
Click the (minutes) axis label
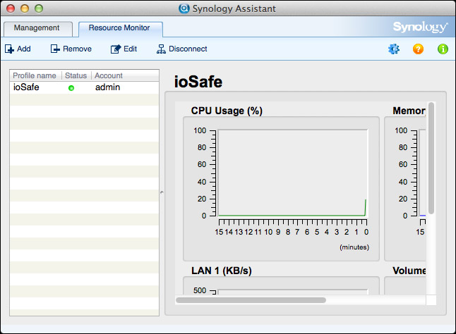pos(354,247)
